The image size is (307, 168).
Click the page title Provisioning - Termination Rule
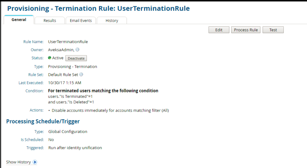click(98, 8)
